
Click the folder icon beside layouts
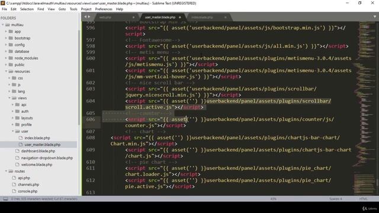pos(17,118)
